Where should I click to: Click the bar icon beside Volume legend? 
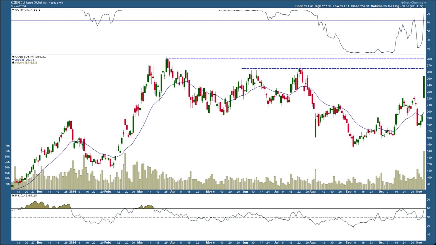click(x=13, y=63)
